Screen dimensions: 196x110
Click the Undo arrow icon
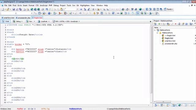tap(47, 9)
